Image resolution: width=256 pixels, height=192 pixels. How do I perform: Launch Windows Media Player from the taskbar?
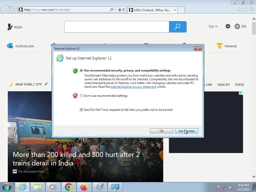click(53, 187)
